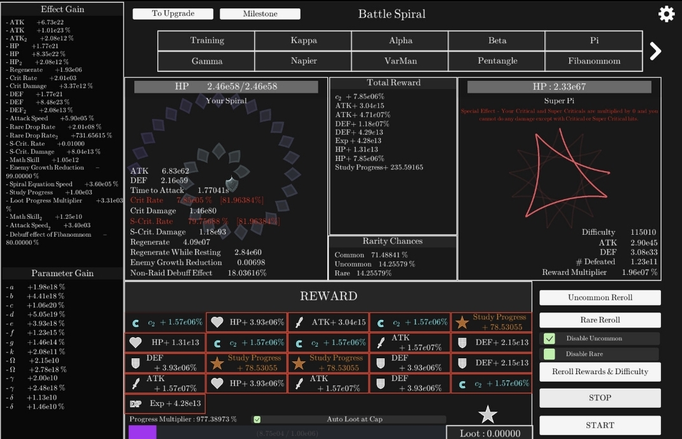This screenshot has width=682, height=439.
Task: Select the Gamma spiral tab
Action: point(206,61)
